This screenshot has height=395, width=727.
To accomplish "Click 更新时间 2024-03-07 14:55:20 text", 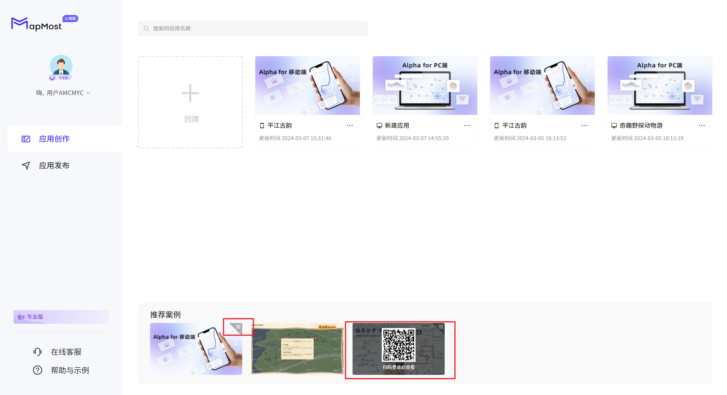I will (413, 138).
